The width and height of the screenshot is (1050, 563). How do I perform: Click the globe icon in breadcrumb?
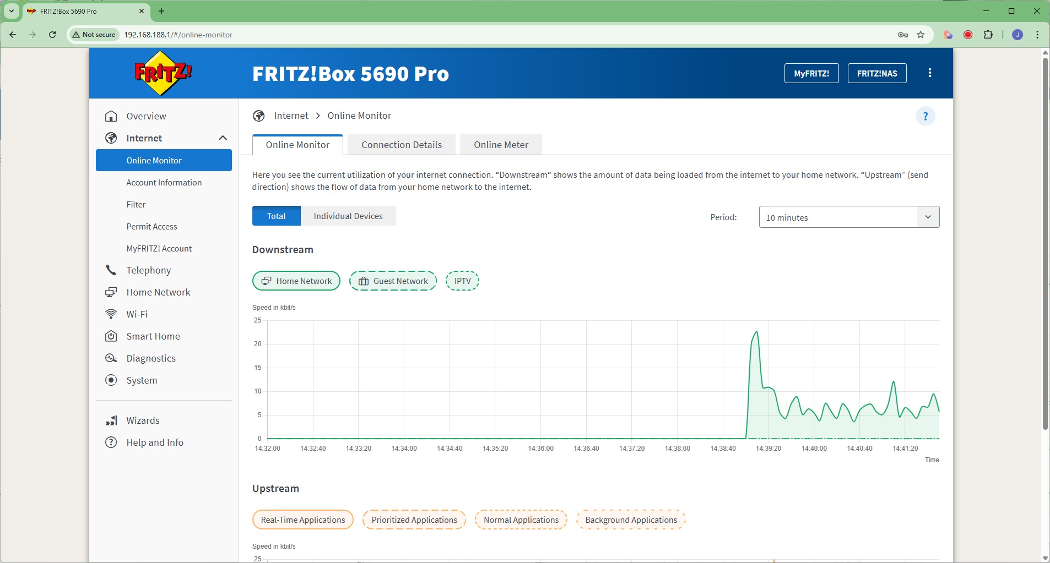(x=259, y=116)
